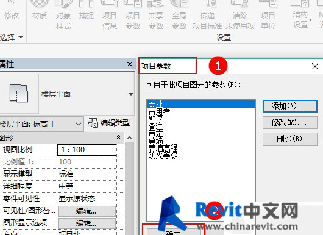The image size is (323, 235).
Task: Open the 楼层平面 type selector dropdown
Action: (130, 94)
